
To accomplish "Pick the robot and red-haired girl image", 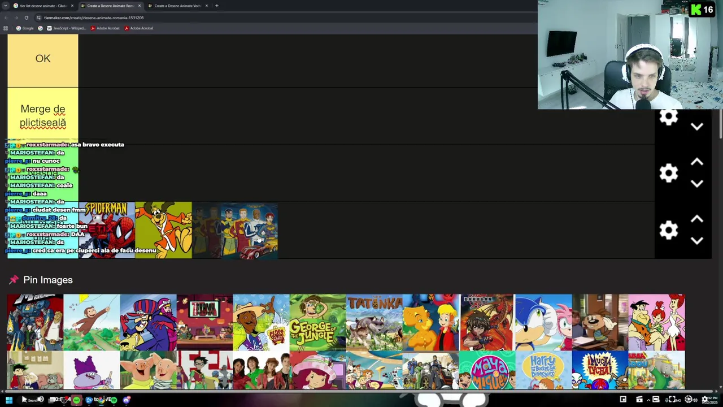I will pos(35,322).
